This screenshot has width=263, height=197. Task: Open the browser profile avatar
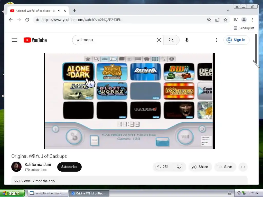click(x=244, y=20)
